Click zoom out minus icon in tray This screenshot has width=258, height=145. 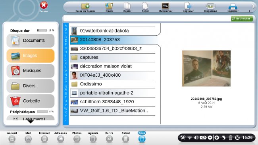tap(210, 137)
